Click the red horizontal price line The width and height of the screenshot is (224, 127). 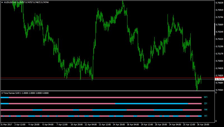pyautogui.click(x=108, y=78)
